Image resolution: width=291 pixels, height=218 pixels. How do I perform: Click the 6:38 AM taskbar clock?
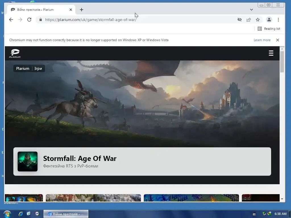point(280,214)
